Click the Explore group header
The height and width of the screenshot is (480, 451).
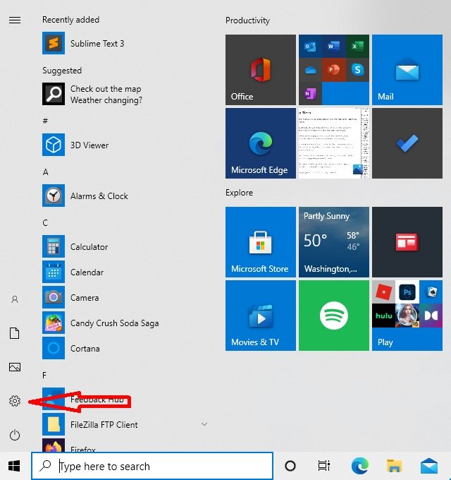click(x=239, y=193)
